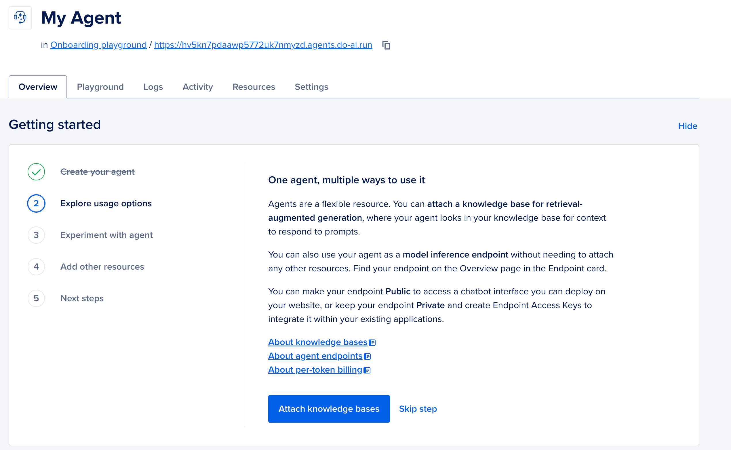Select the Add other resources step label

pyautogui.click(x=102, y=267)
